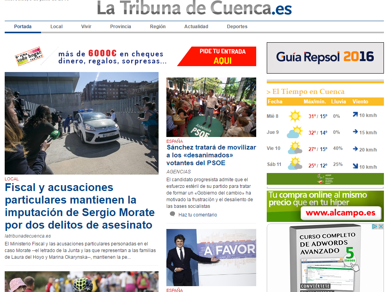The height and width of the screenshot is (292, 389).
Task: Click the wind arrow for Sáb 11
Action: (x=355, y=166)
